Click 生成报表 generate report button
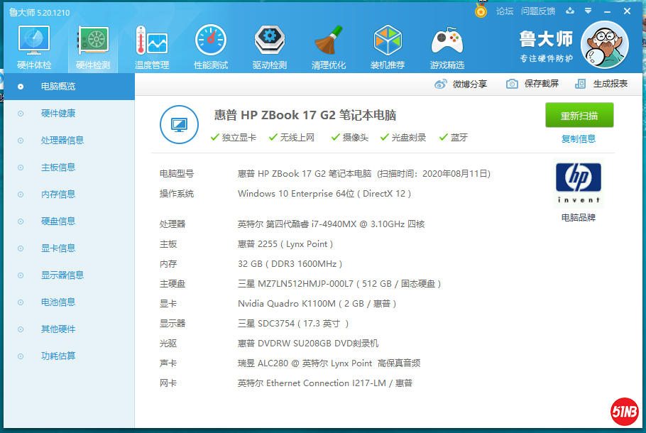The height and width of the screenshot is (433, 646). [602, 84]
